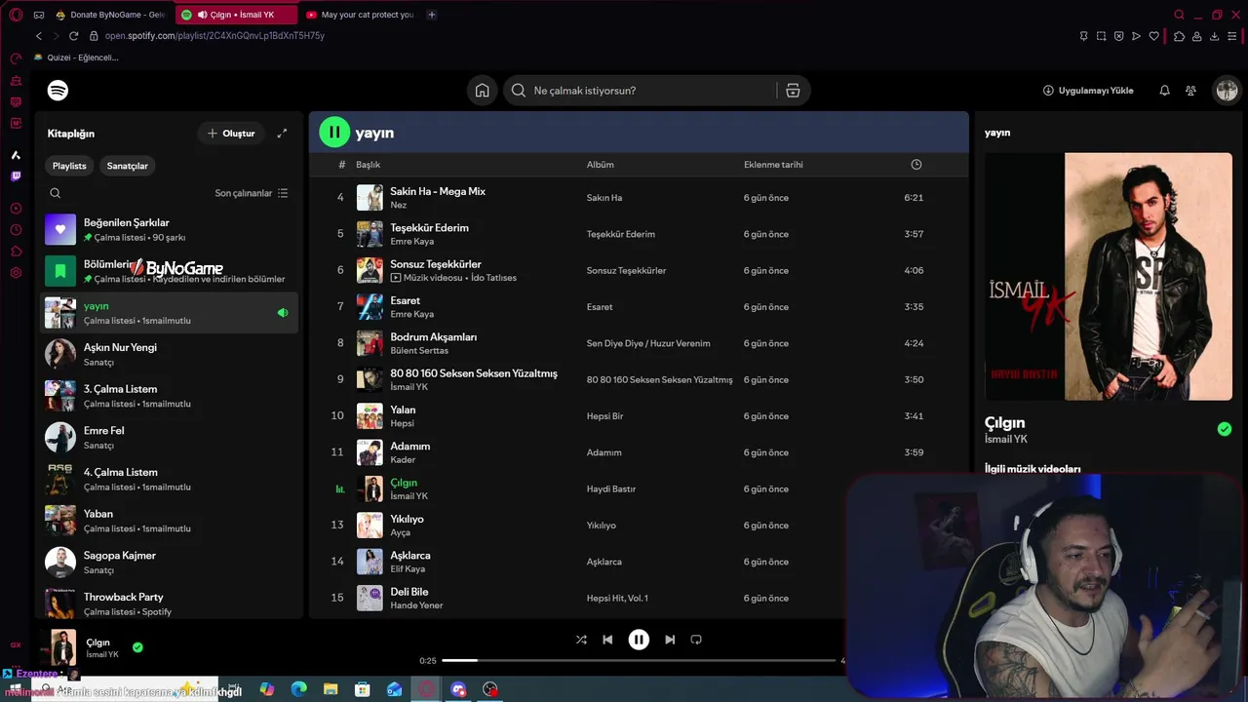Open Beğenilen Şarkılar playlist
Viewport: 1248px width, 702px height.
point(170,229)
